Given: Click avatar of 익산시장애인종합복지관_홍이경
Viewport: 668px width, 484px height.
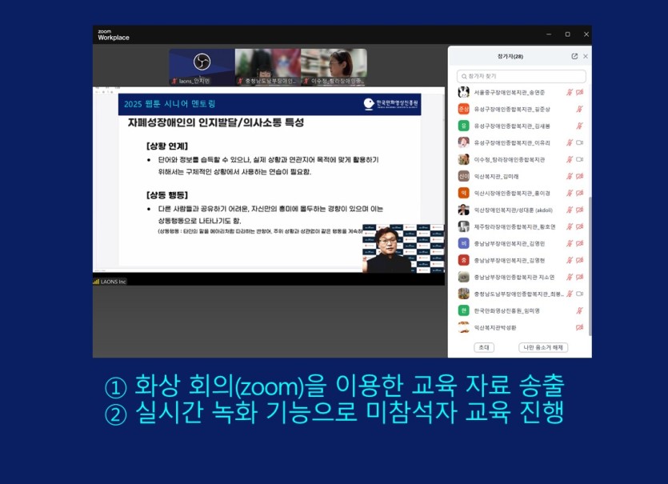Looking at the screenshot, I should click(463, 193).
